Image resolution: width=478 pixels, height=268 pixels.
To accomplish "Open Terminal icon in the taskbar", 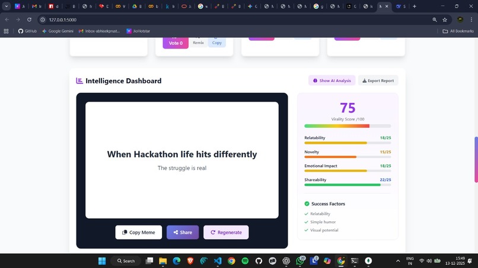I will (x=355, y=261).
